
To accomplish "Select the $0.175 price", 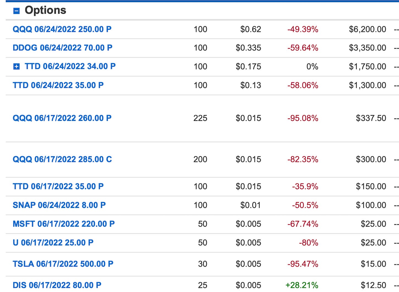I will pyautogui.click(x=248, y=66).
